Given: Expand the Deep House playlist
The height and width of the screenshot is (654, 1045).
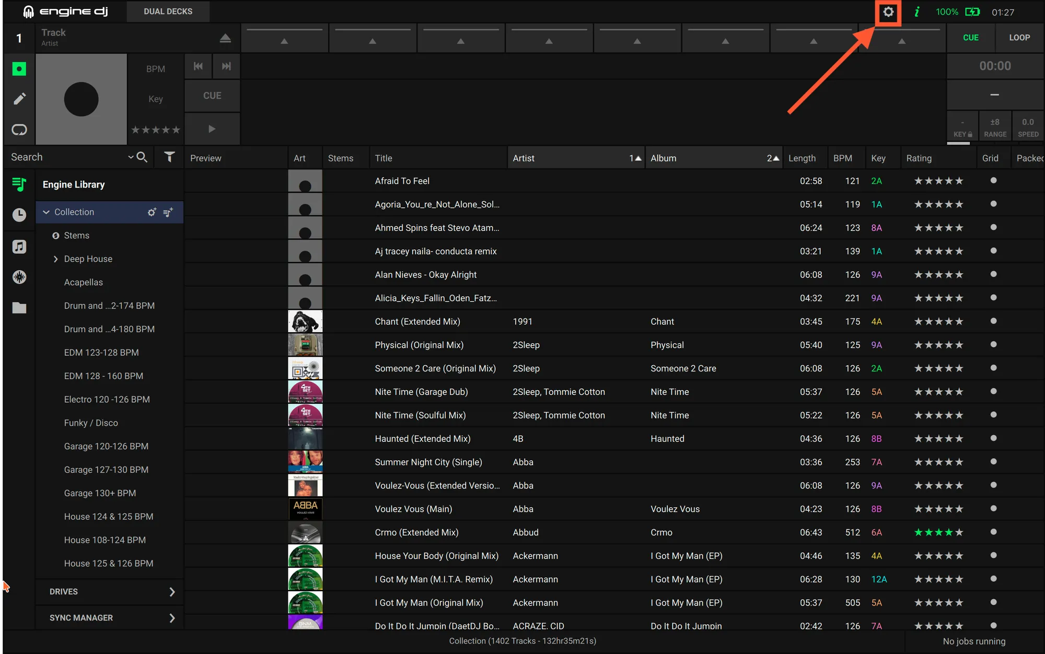Looking at the screenshot, I should (x=56, y=259).
